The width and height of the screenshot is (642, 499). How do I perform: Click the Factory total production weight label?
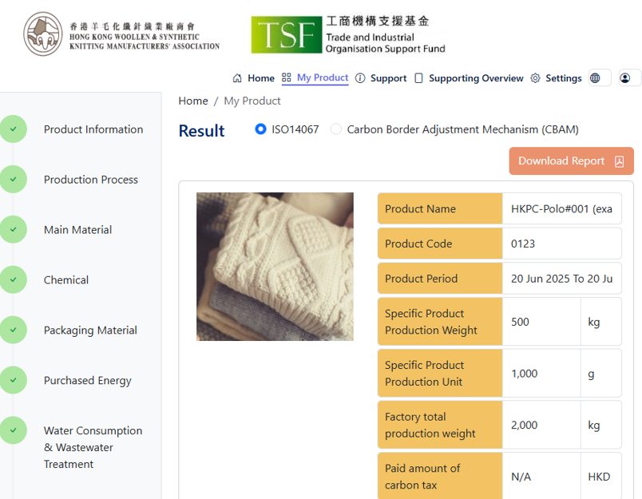point(440,425)
